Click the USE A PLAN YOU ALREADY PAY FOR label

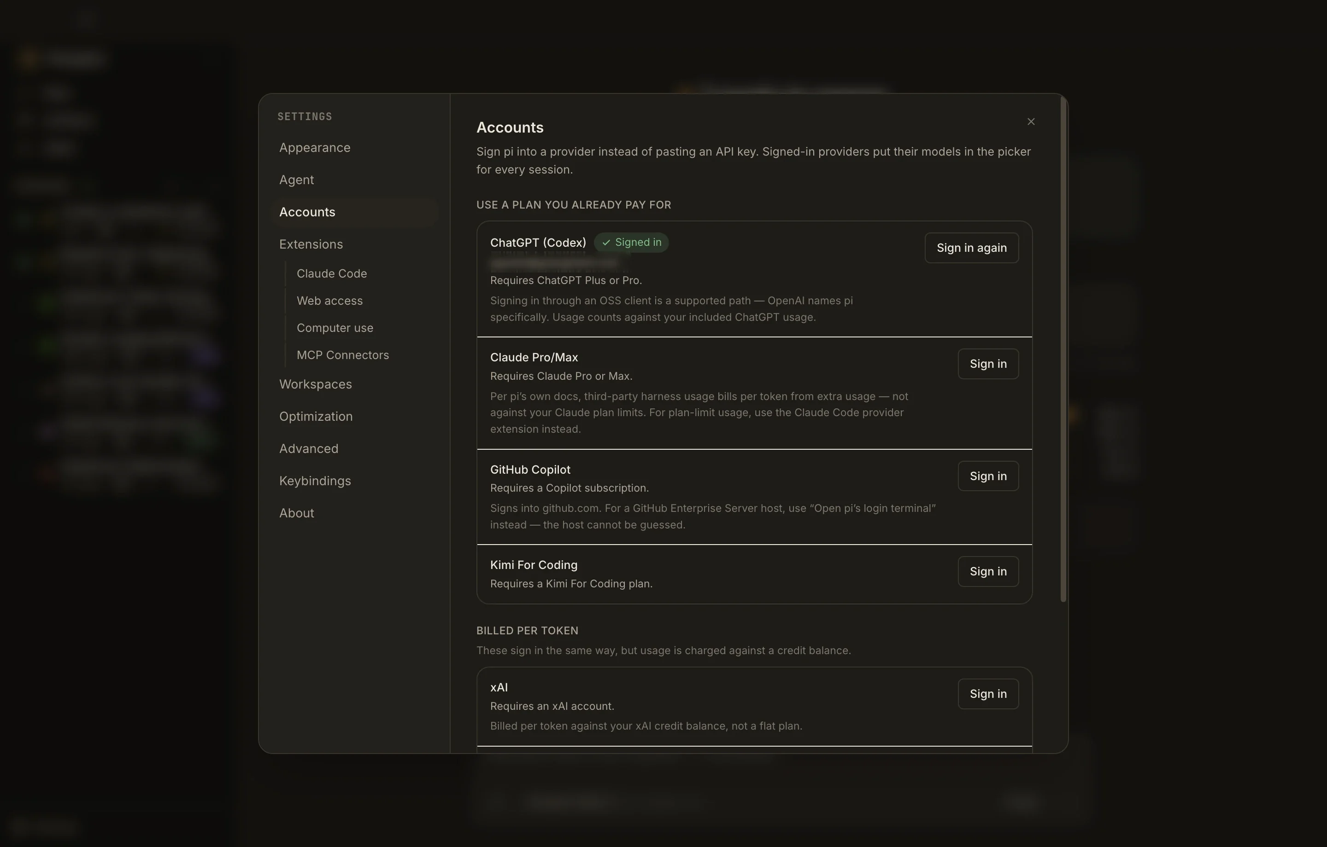(x=573, y=205)
